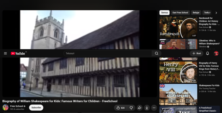
Task: Focus the Telusuri search field
Action: [x=107, y=53]
